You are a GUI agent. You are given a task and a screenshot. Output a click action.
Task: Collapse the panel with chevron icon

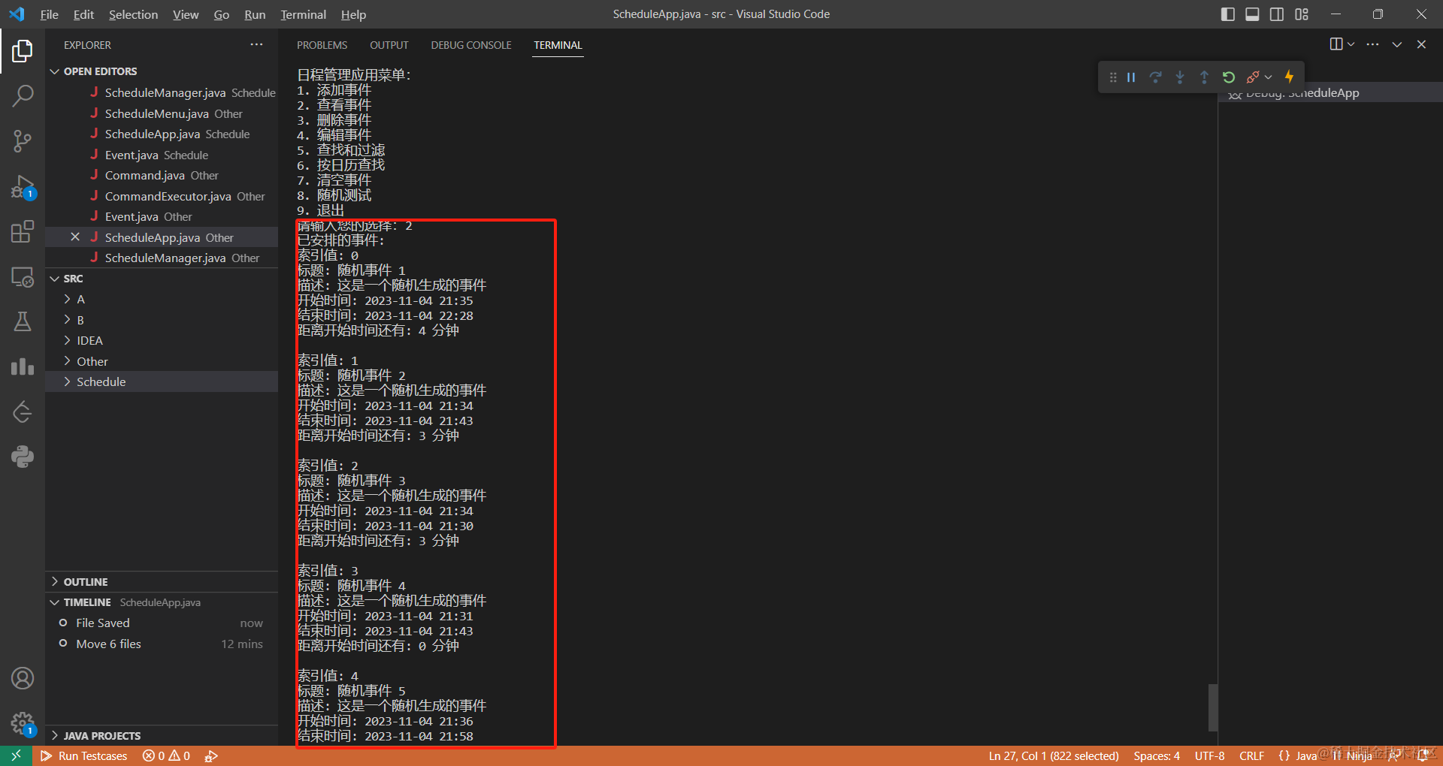tap(1396, 44)
